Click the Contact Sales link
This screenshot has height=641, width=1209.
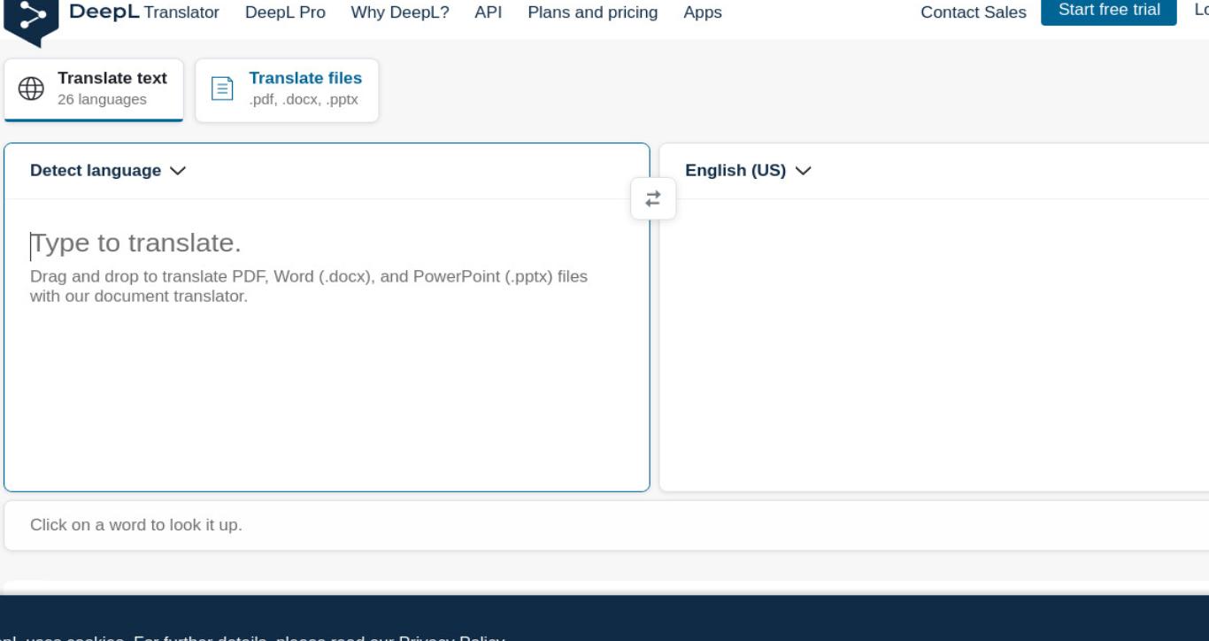(x=974, y=12)
